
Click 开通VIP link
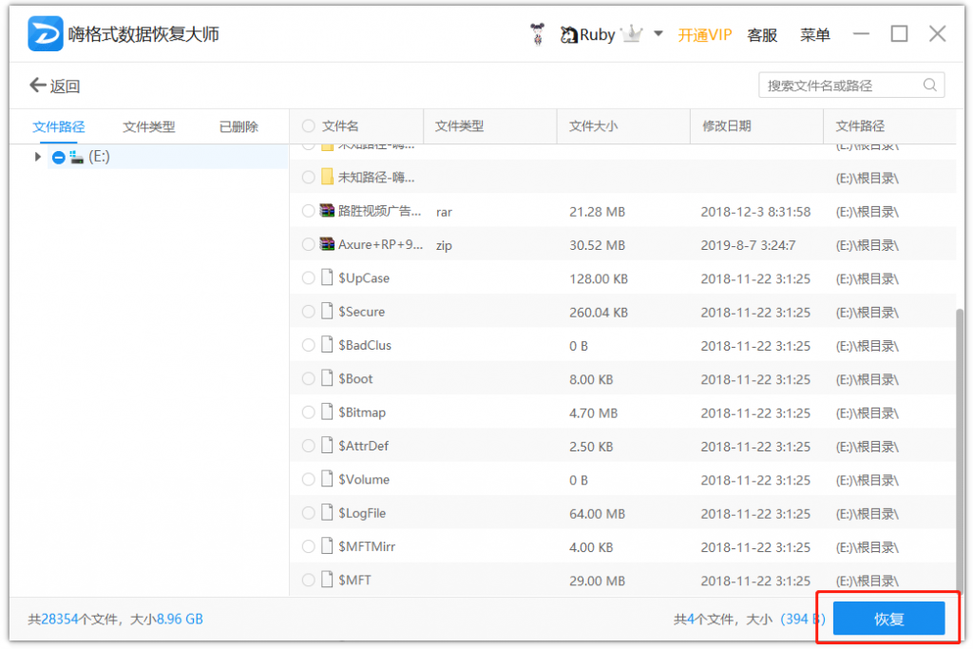704,35
